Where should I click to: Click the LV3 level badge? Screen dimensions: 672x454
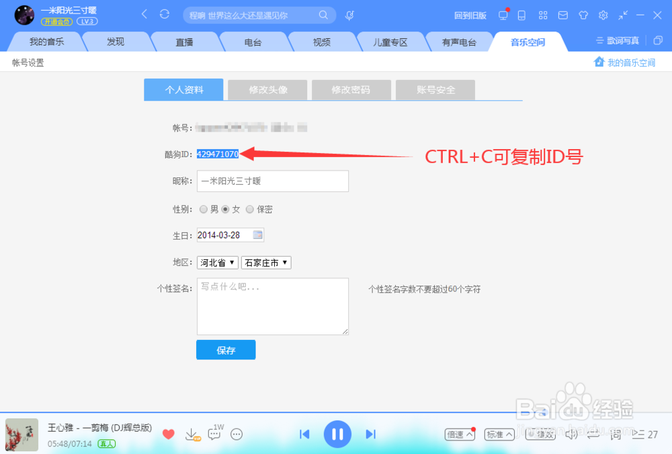(87, 21)
